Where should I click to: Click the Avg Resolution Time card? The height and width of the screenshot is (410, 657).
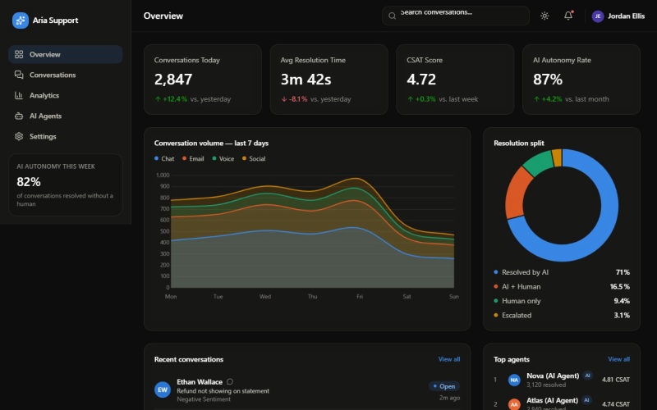[329, 80]
